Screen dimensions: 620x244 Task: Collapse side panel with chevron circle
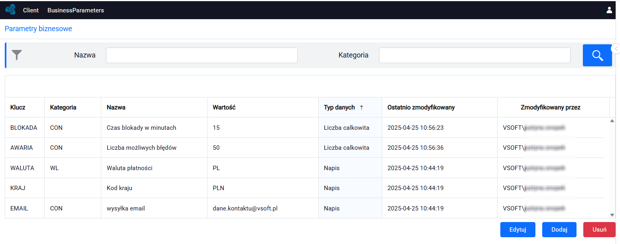tap(616, 48)
